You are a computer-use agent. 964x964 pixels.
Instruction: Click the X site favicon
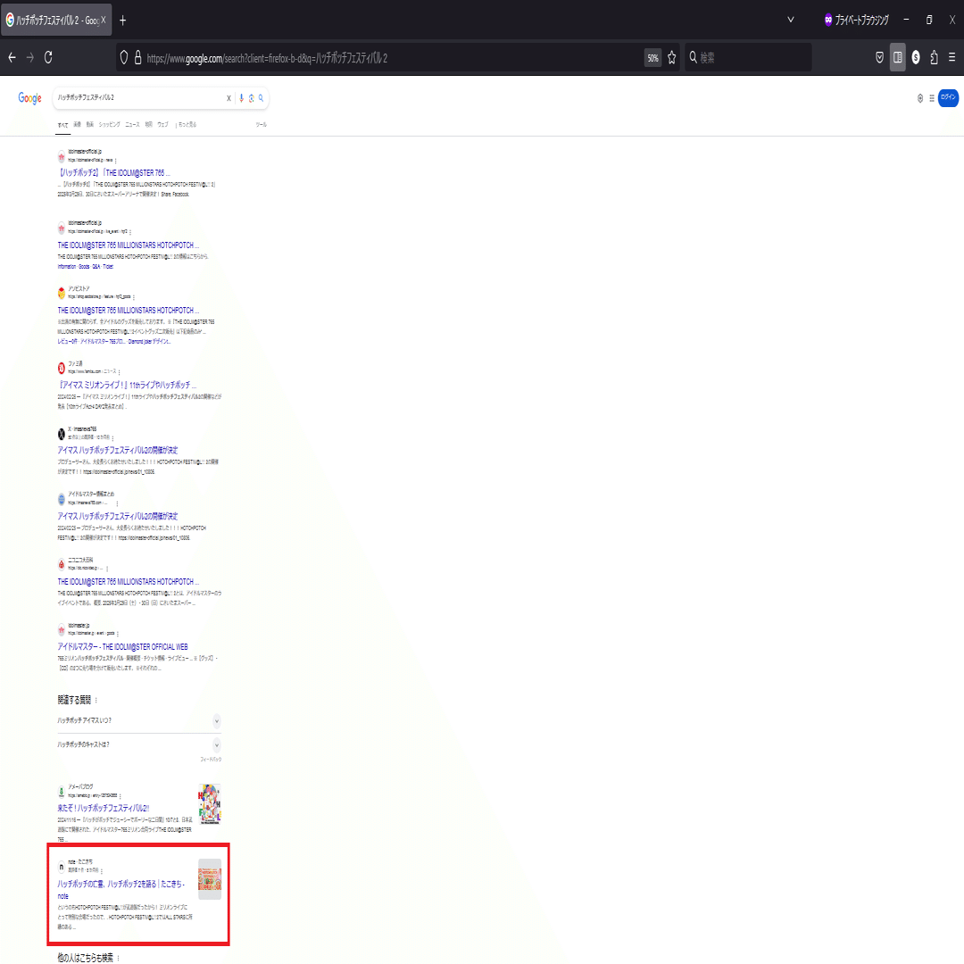point(62,434)
